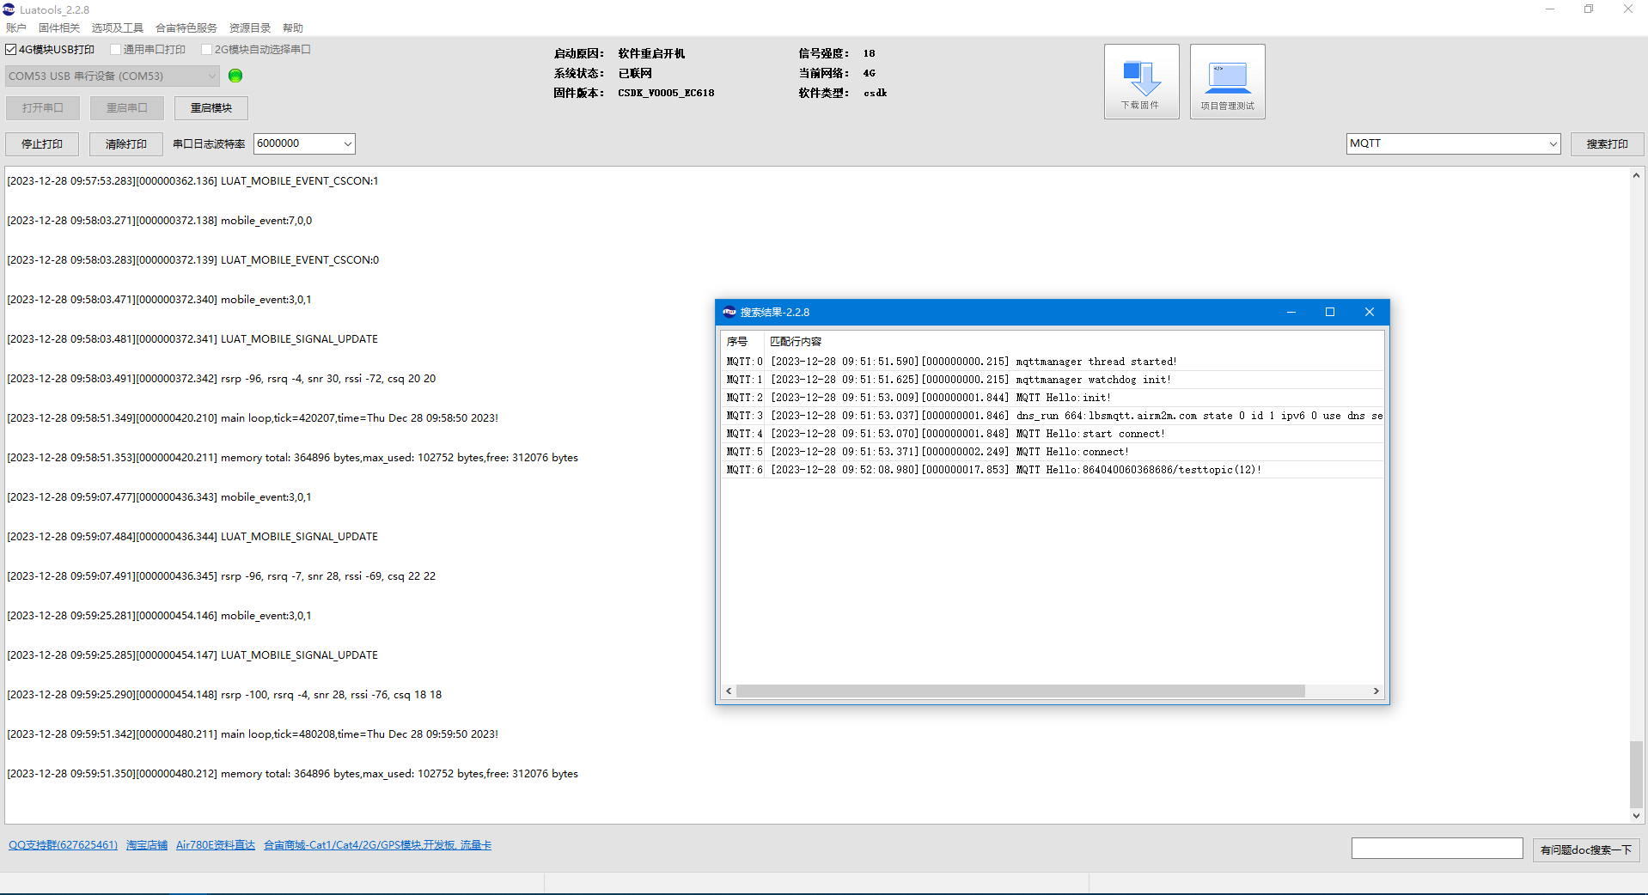Click the main log scroll down arrow
This screenshot has height=895, width=1648.
pyautogui.click(x=1636, y=816)
